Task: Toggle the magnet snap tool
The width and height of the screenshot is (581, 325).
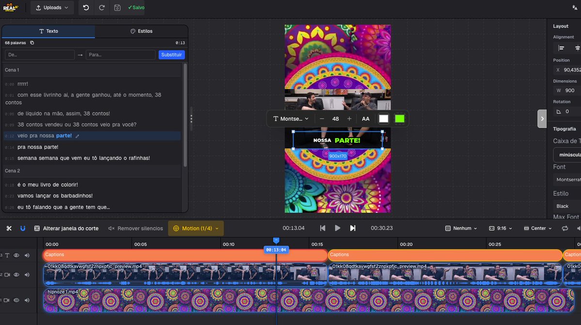Action: (23, 228)
